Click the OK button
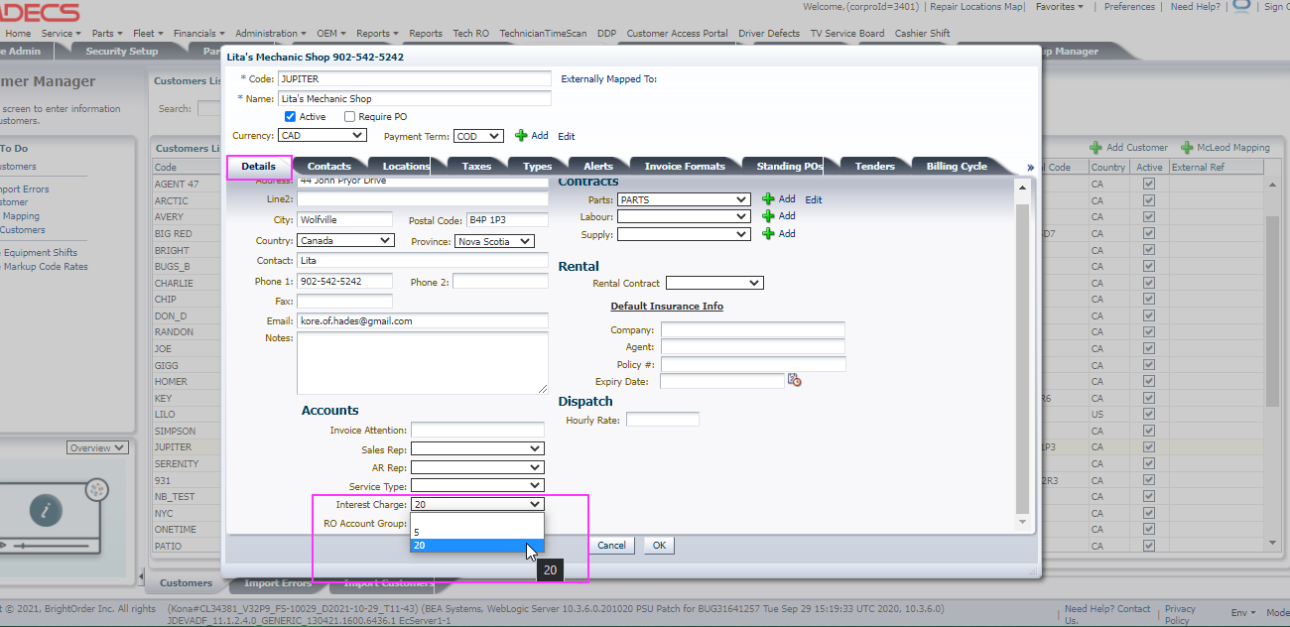The height and width of the screenshot is (627, 1290). point(659,546)
